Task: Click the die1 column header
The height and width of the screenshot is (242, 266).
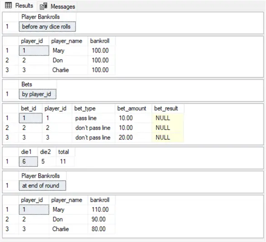Action: click(x=29, y=152)
